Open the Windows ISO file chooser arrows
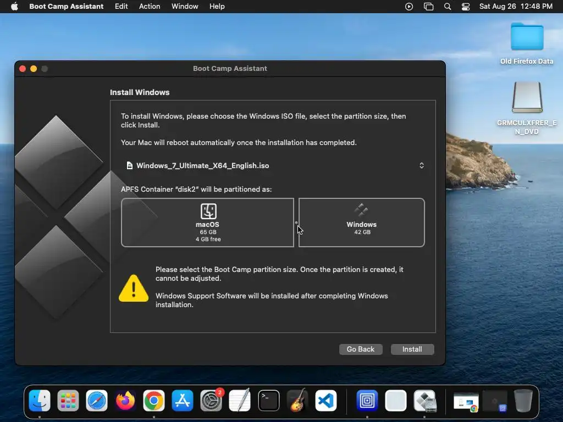Image resolution: width=563 pixels, height=422 pixels. pos(422,165)
